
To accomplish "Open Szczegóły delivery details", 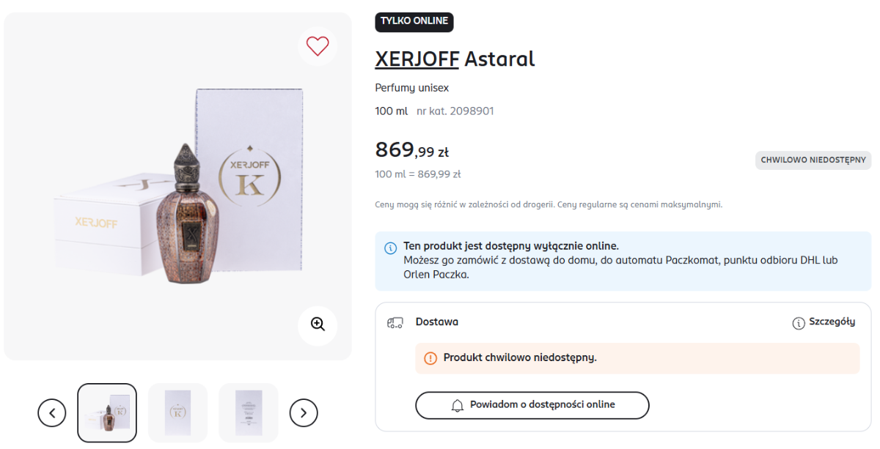I will [x=832, y=322].
